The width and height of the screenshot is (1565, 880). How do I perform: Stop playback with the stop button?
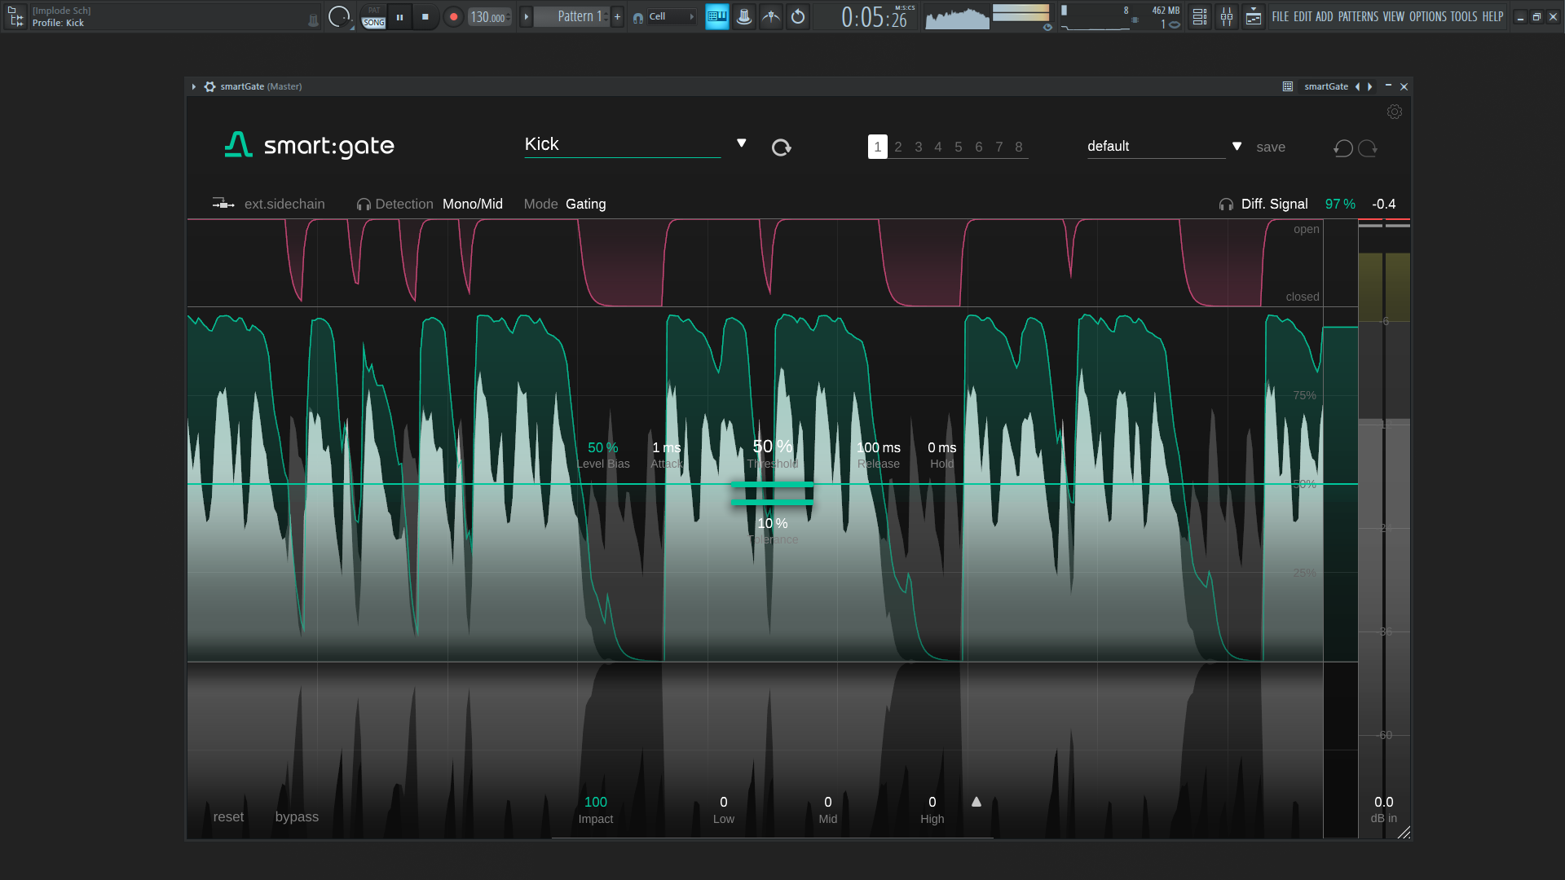pos(425,16)
